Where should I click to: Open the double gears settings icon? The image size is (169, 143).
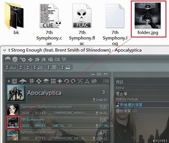(x=23, y=59)
